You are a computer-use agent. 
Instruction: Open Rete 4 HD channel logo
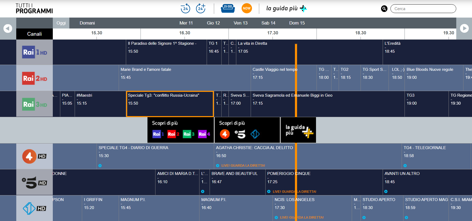pyautogui.click(x=35, y=156)
